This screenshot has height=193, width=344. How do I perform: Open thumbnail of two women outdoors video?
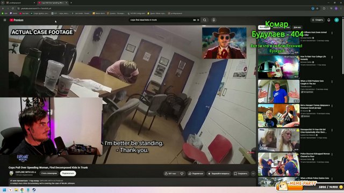[278, 116]
